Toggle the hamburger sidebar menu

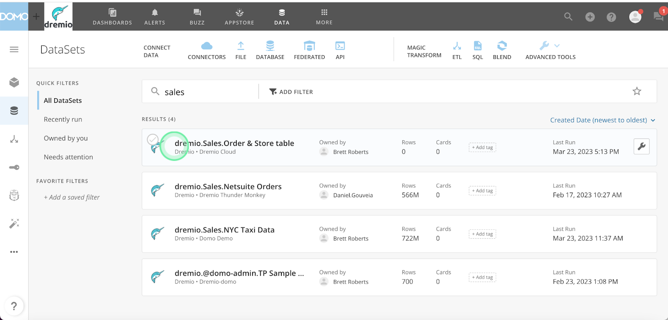coord(14,50)
